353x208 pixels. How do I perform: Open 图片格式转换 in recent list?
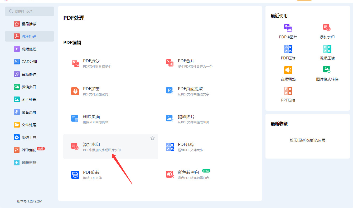327,73
